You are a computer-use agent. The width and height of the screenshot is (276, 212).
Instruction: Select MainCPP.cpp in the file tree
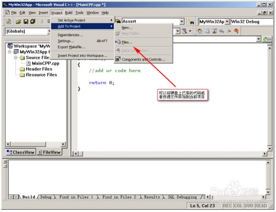[x=45, y=63]
